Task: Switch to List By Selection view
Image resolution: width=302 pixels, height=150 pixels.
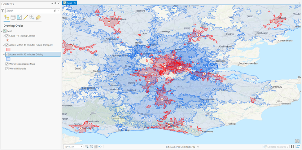Action: (20, 17)
